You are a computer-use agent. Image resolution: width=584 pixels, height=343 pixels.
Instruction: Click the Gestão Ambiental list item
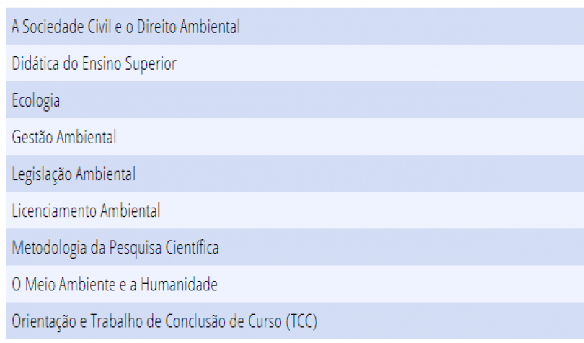(x=295, y=137)
